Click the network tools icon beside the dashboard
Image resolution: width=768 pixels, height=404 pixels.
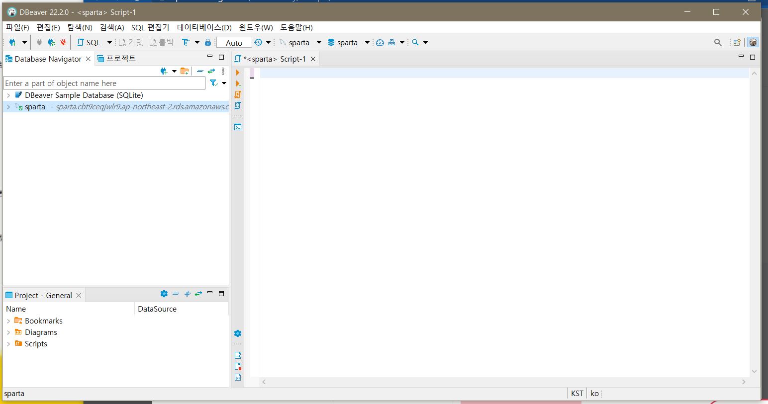[x=392, y=42]
